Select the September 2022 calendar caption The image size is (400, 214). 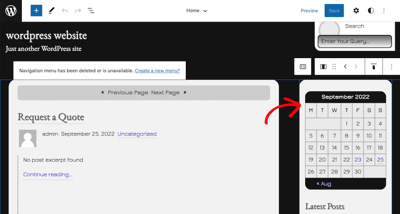[345, 97]
